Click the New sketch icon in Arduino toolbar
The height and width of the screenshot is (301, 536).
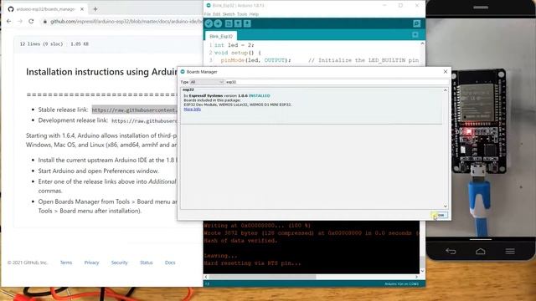pyautogui.click(x=229, y=23)
